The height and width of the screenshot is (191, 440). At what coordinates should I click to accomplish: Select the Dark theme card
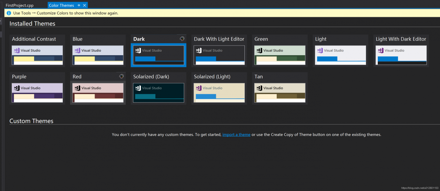point(158,51)
